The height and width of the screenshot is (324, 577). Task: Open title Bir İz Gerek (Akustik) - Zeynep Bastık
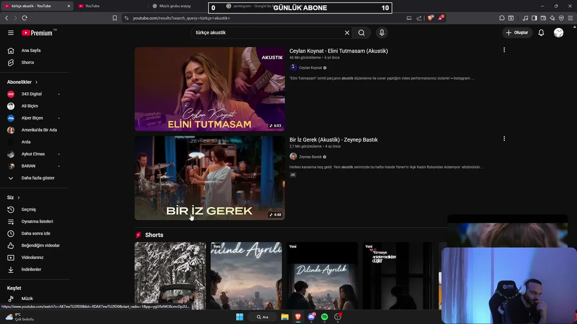334,140
